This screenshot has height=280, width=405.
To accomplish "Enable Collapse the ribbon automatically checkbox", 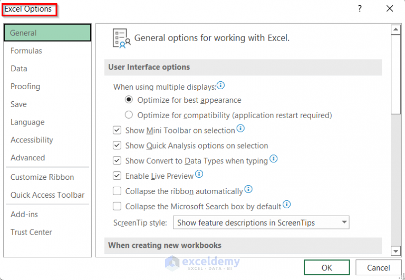I will 117,191.
